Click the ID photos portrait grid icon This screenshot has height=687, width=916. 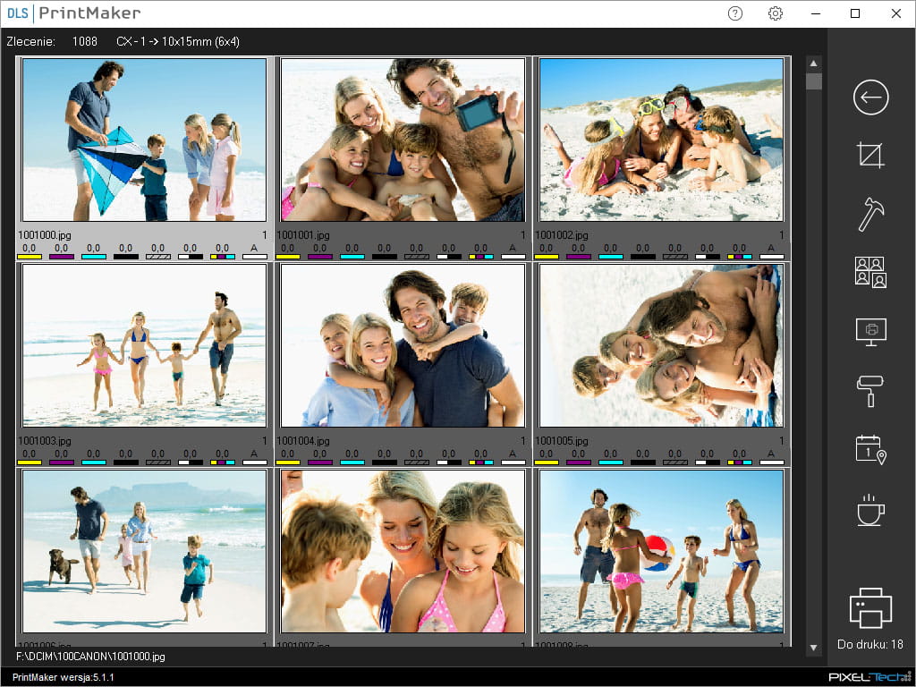pos(870,272)
